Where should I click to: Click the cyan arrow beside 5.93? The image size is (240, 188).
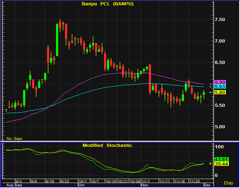[211, 86]
